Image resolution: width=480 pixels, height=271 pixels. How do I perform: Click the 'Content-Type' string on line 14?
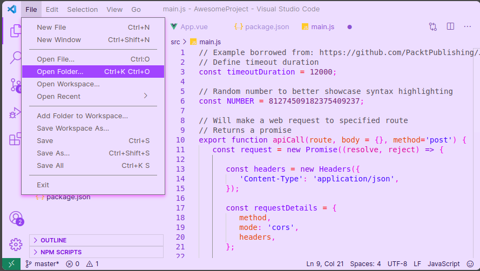pyautogui.click(x=271, y=179)
